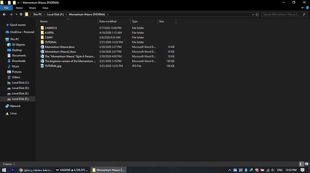Screen dimensions: 310x173
Task: Open Premiere Pro from the taskbar
Action: click(x=13, y=170)
